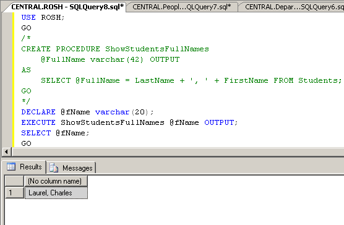Click the horizontal scrollbar track

coord(178,151)
